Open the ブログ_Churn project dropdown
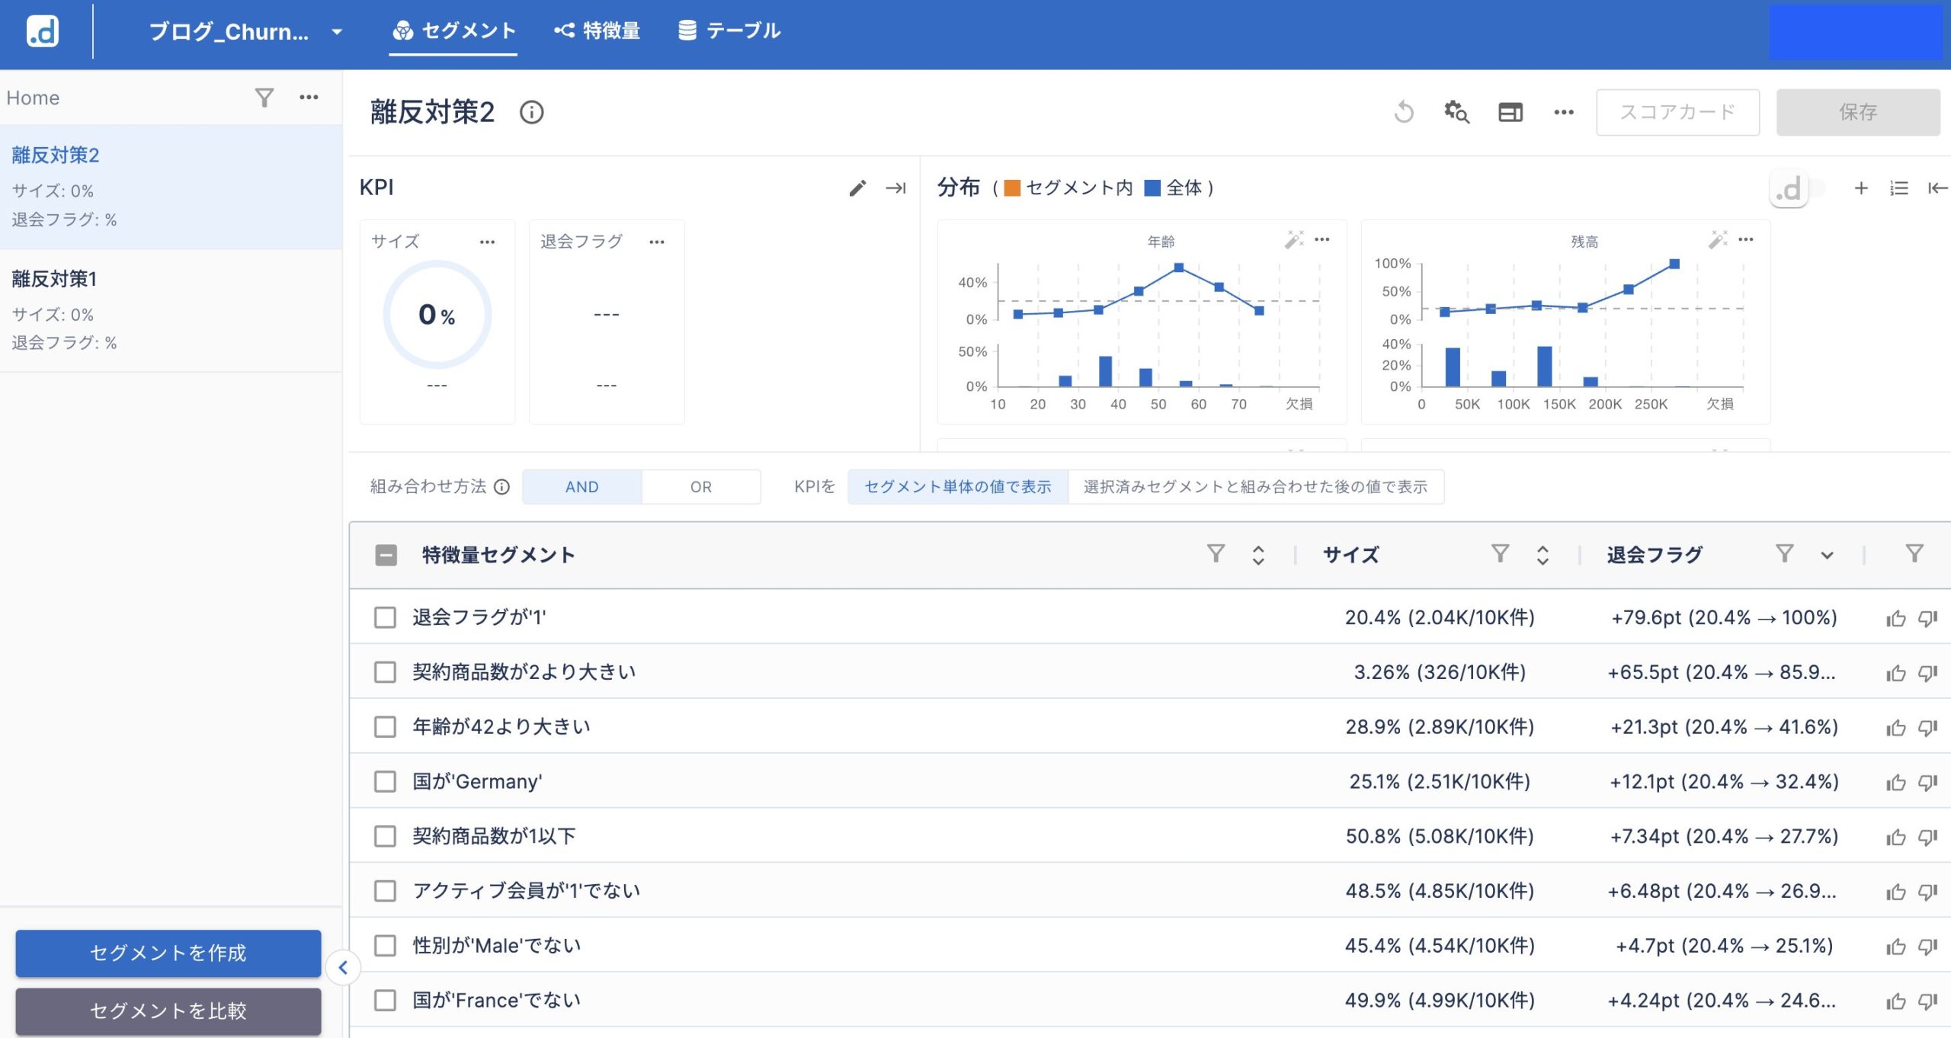The height and width of the screenshot is (1038, 1951). [337, 32]
